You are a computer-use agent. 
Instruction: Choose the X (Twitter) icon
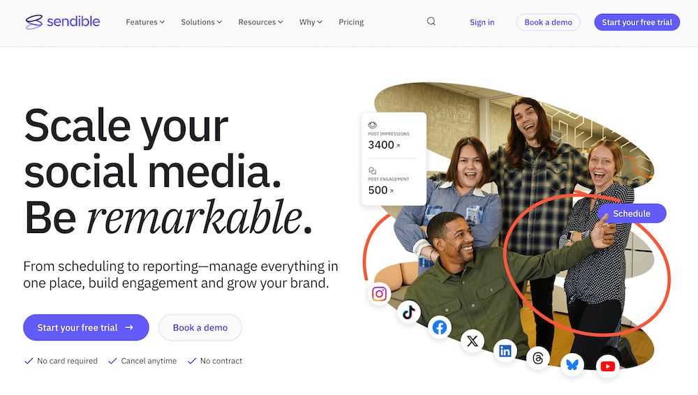(x=473, y=341)
